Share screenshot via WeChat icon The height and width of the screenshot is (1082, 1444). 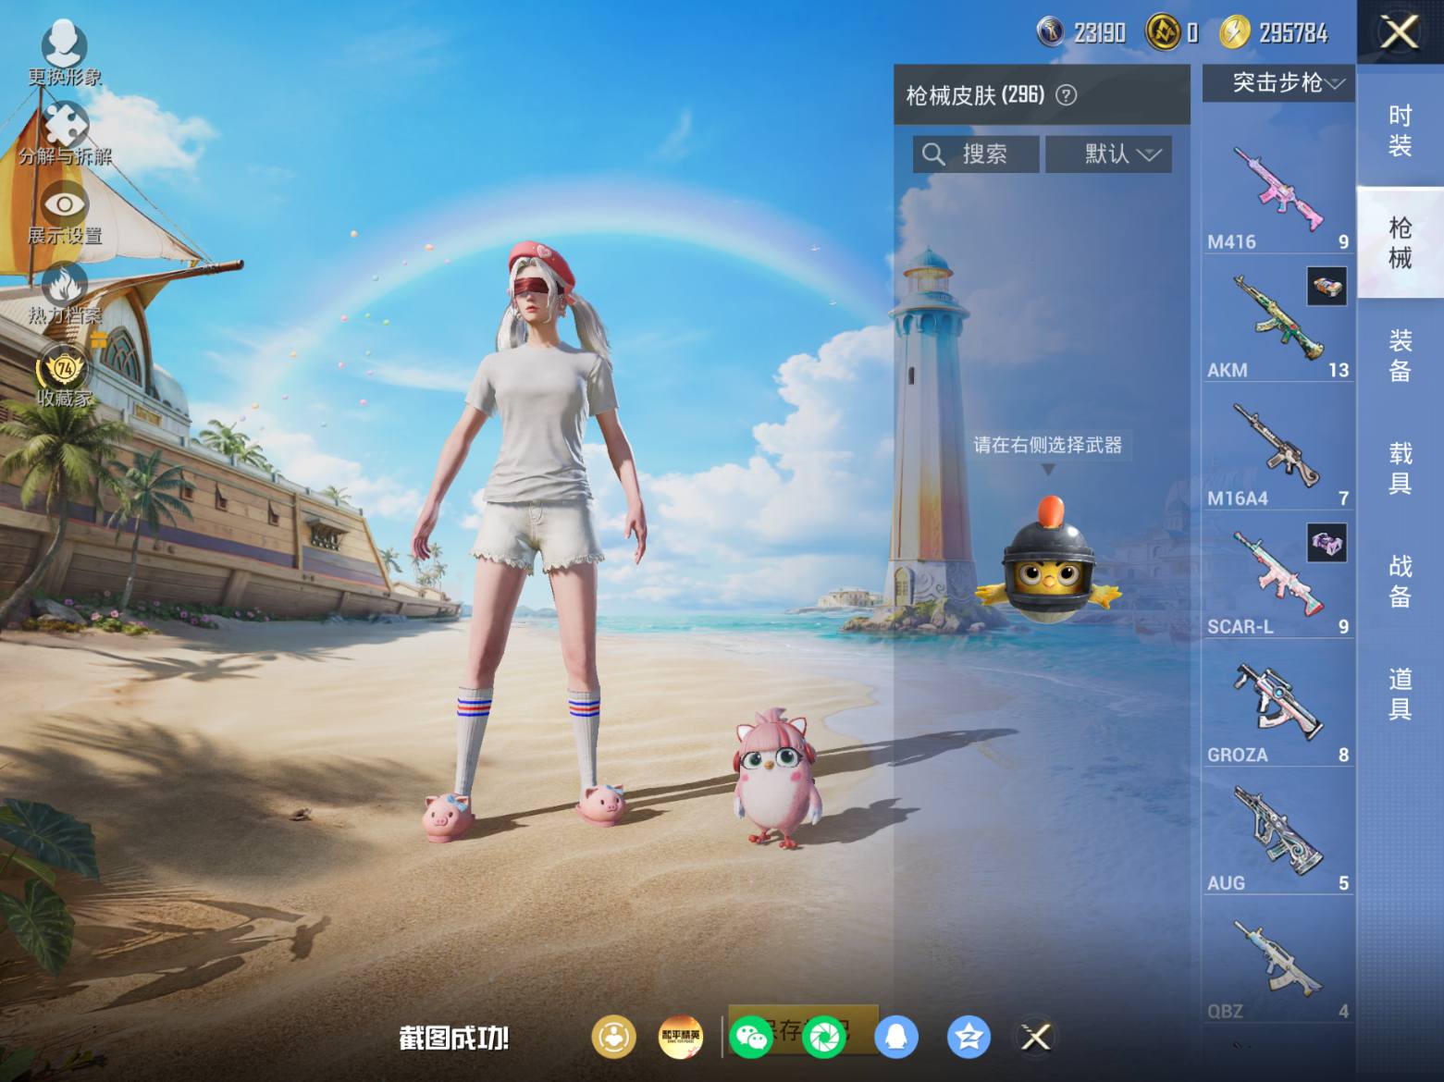pos(750,1037)
